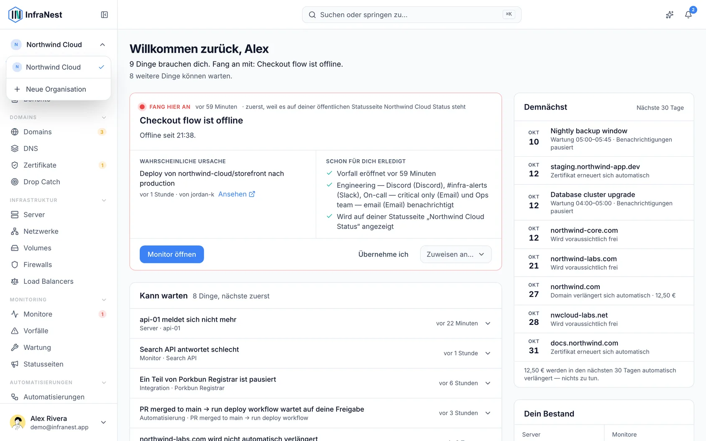The height and width of the screenshot is (441, 706).
Task: Open docs.northwind.com certificate entry
Action: click(x=604, y=347)
